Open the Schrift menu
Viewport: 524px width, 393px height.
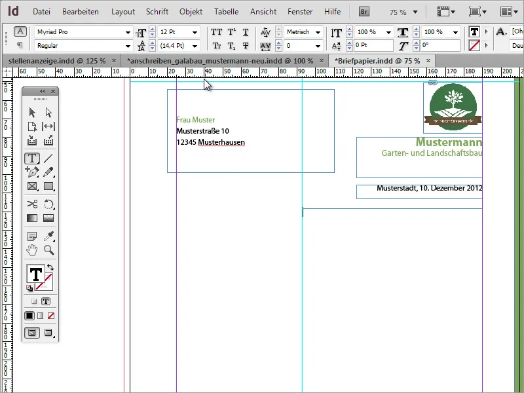(x=157, y=12)
